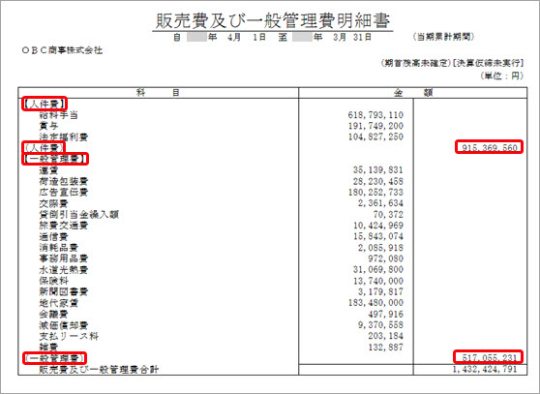Click the amount 191,749,200

pyautogui.click(x=375, y=126)
